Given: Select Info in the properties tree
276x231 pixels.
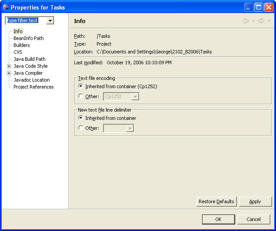Looking at the screenshot, I should click(18, 31).
